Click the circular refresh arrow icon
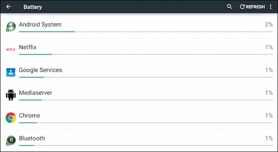Viewport: 278px width, 152px height. (242, 7)
